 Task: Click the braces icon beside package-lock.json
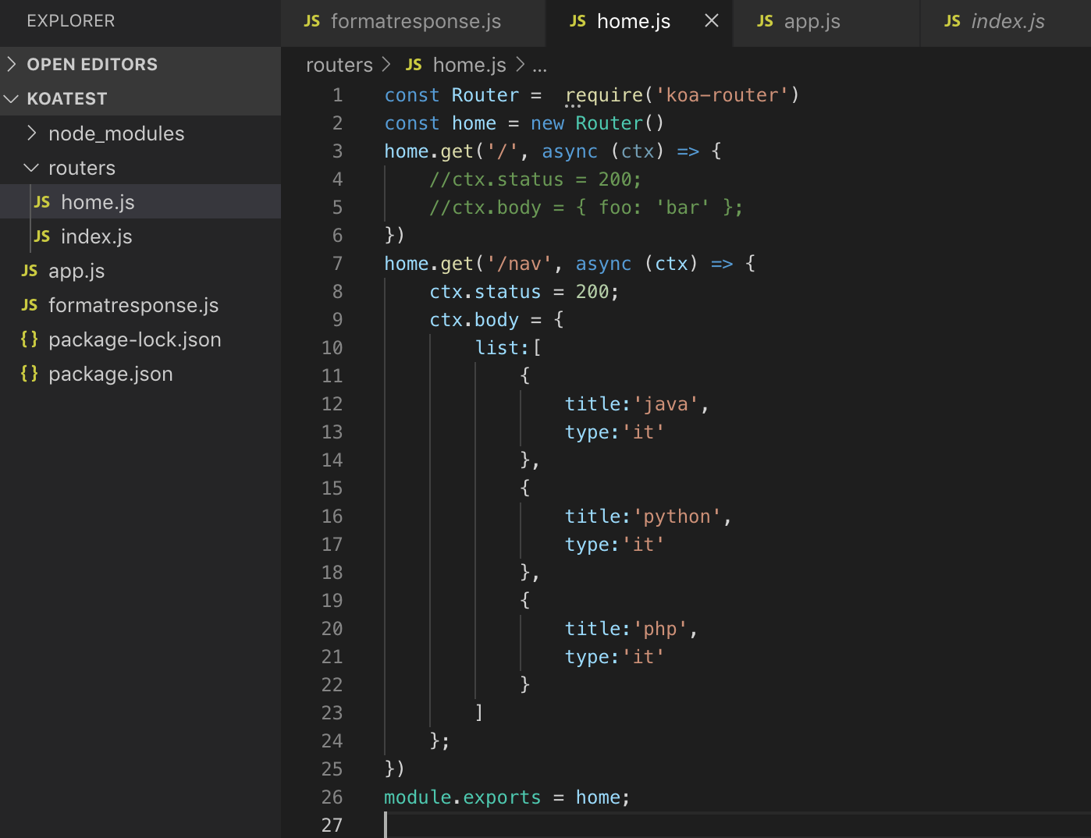click(30, 339)
